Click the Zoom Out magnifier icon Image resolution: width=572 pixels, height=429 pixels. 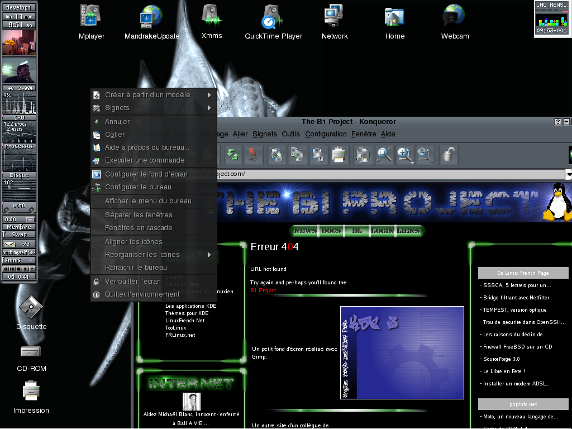425,155
